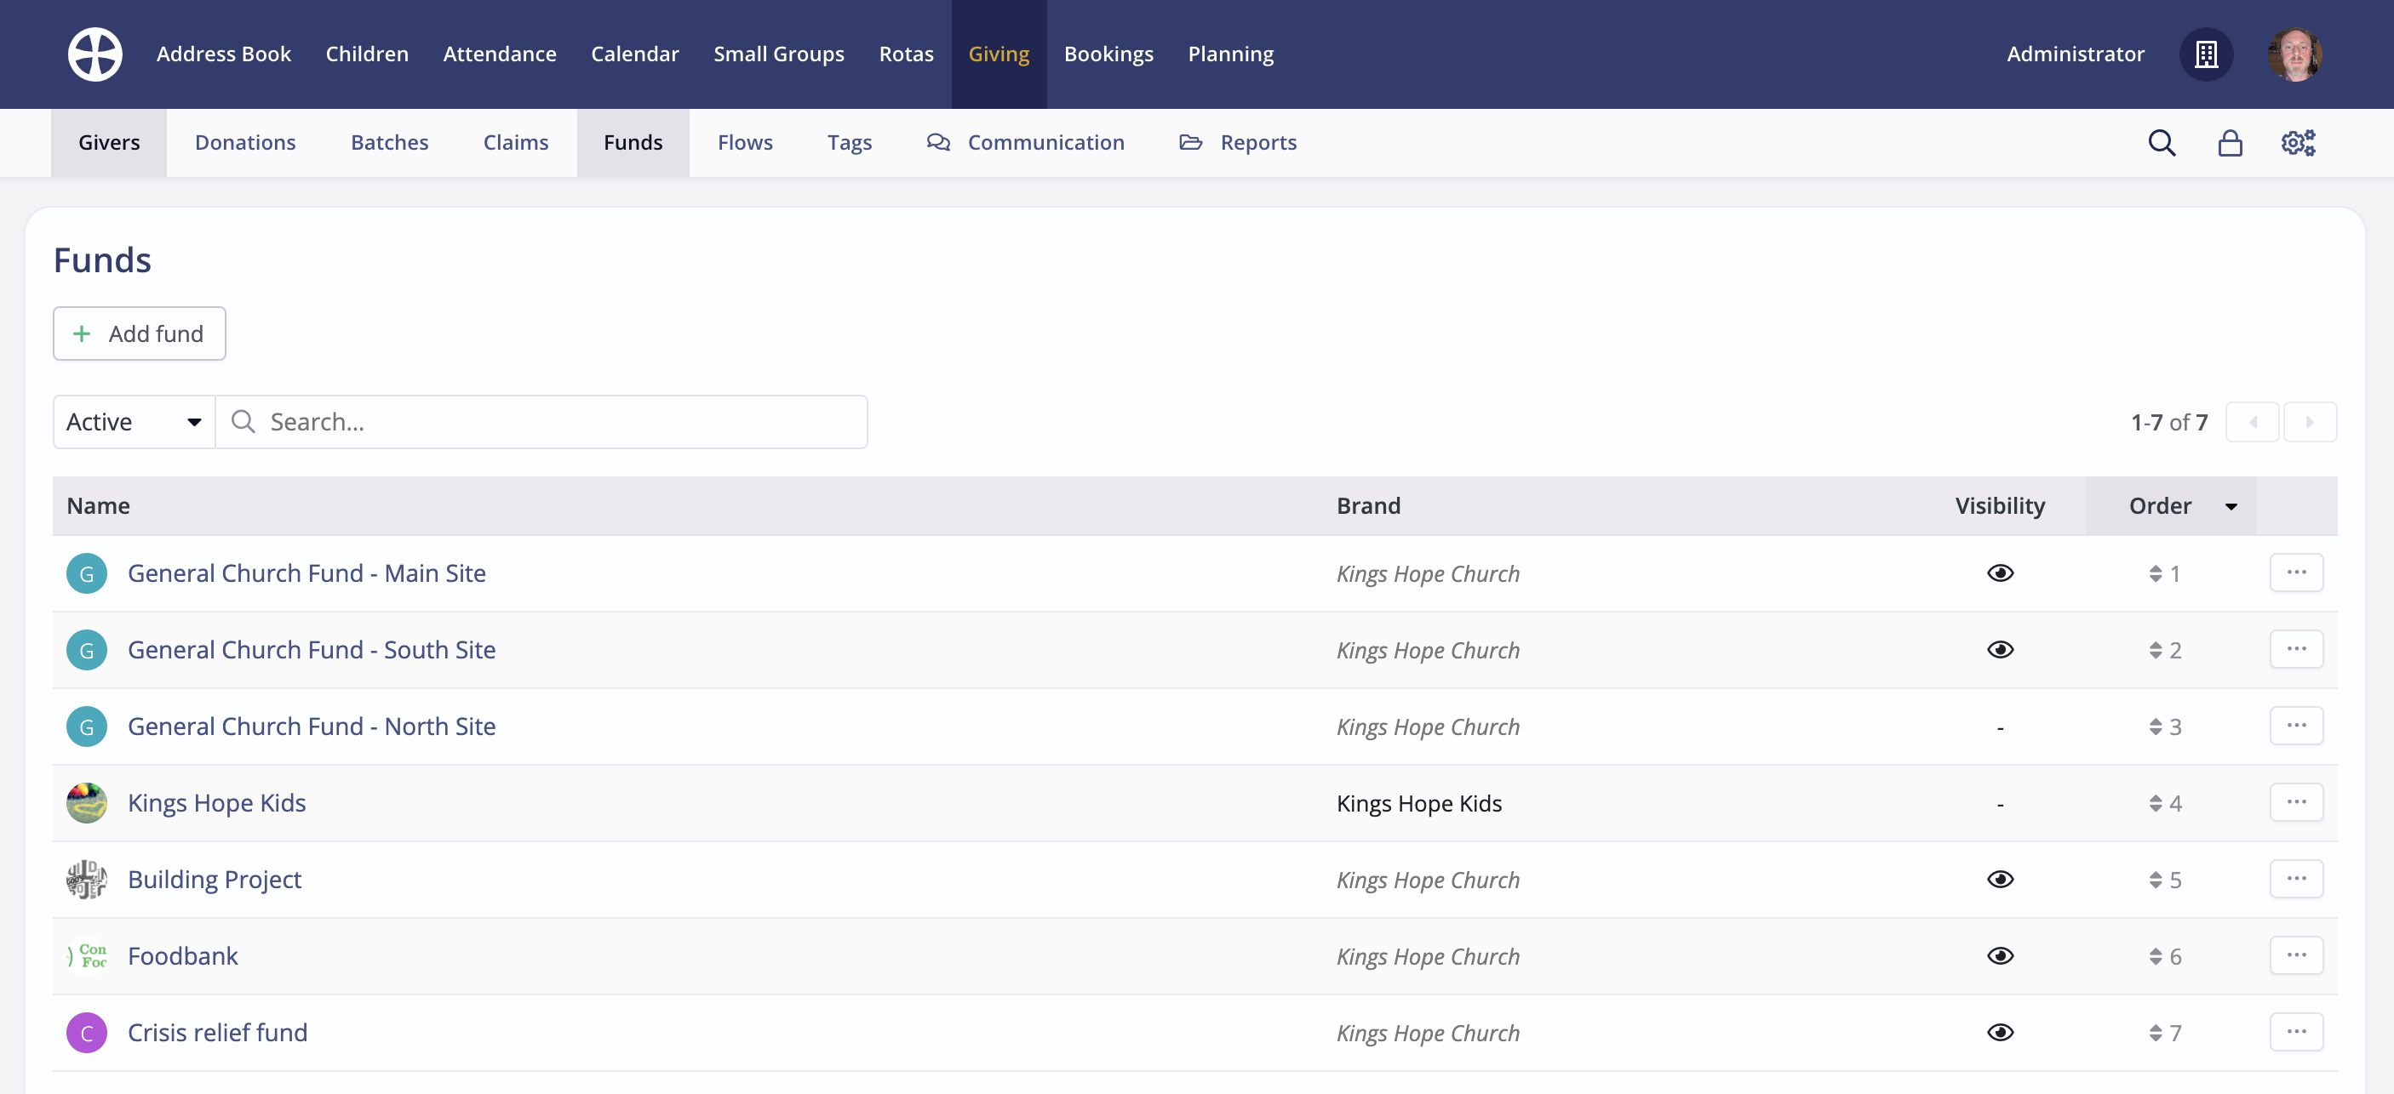Open the building switcher icon top right
The height and width of the screenshot is (1094, 2394).
pos(2208,54)
